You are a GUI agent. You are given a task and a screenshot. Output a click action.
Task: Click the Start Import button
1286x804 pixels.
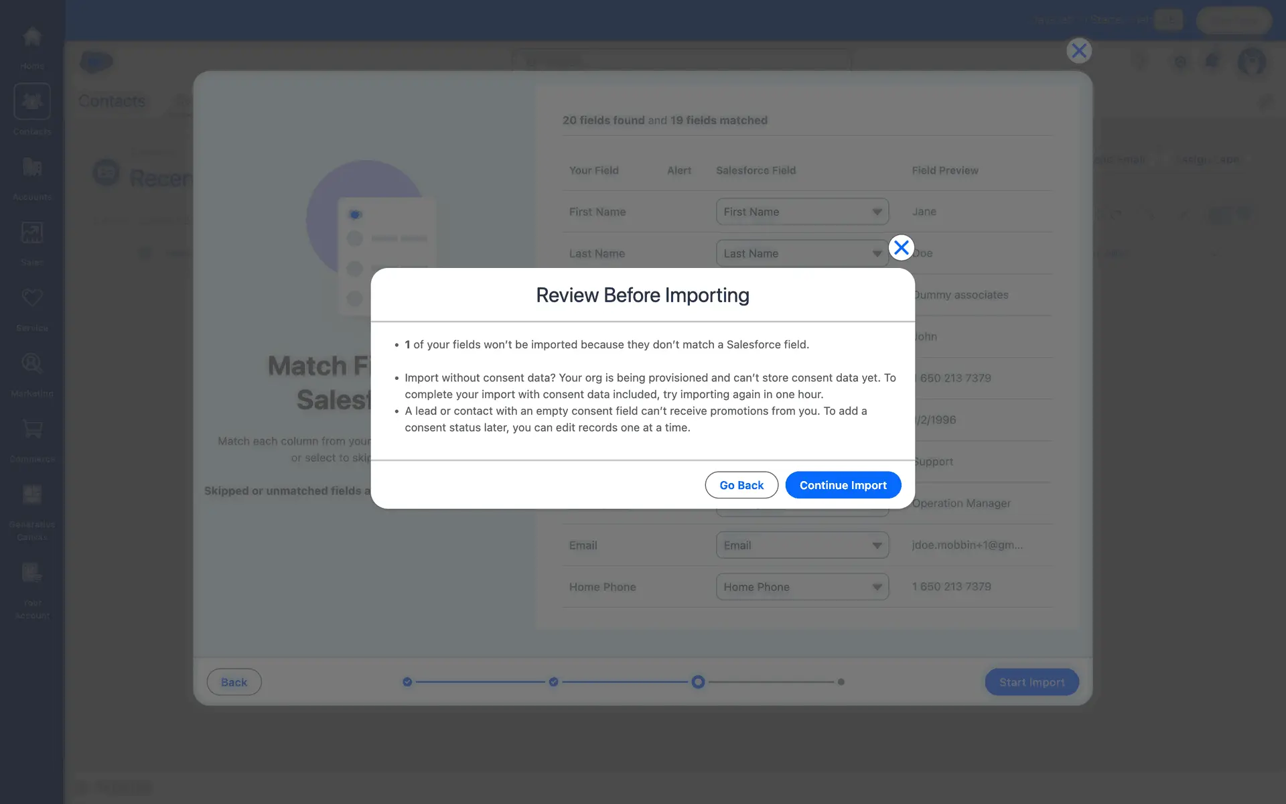1031,682
